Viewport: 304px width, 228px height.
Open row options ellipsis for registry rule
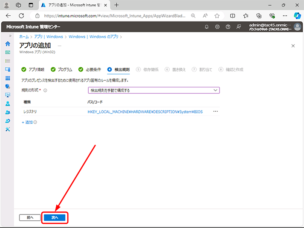click(215, 111)
